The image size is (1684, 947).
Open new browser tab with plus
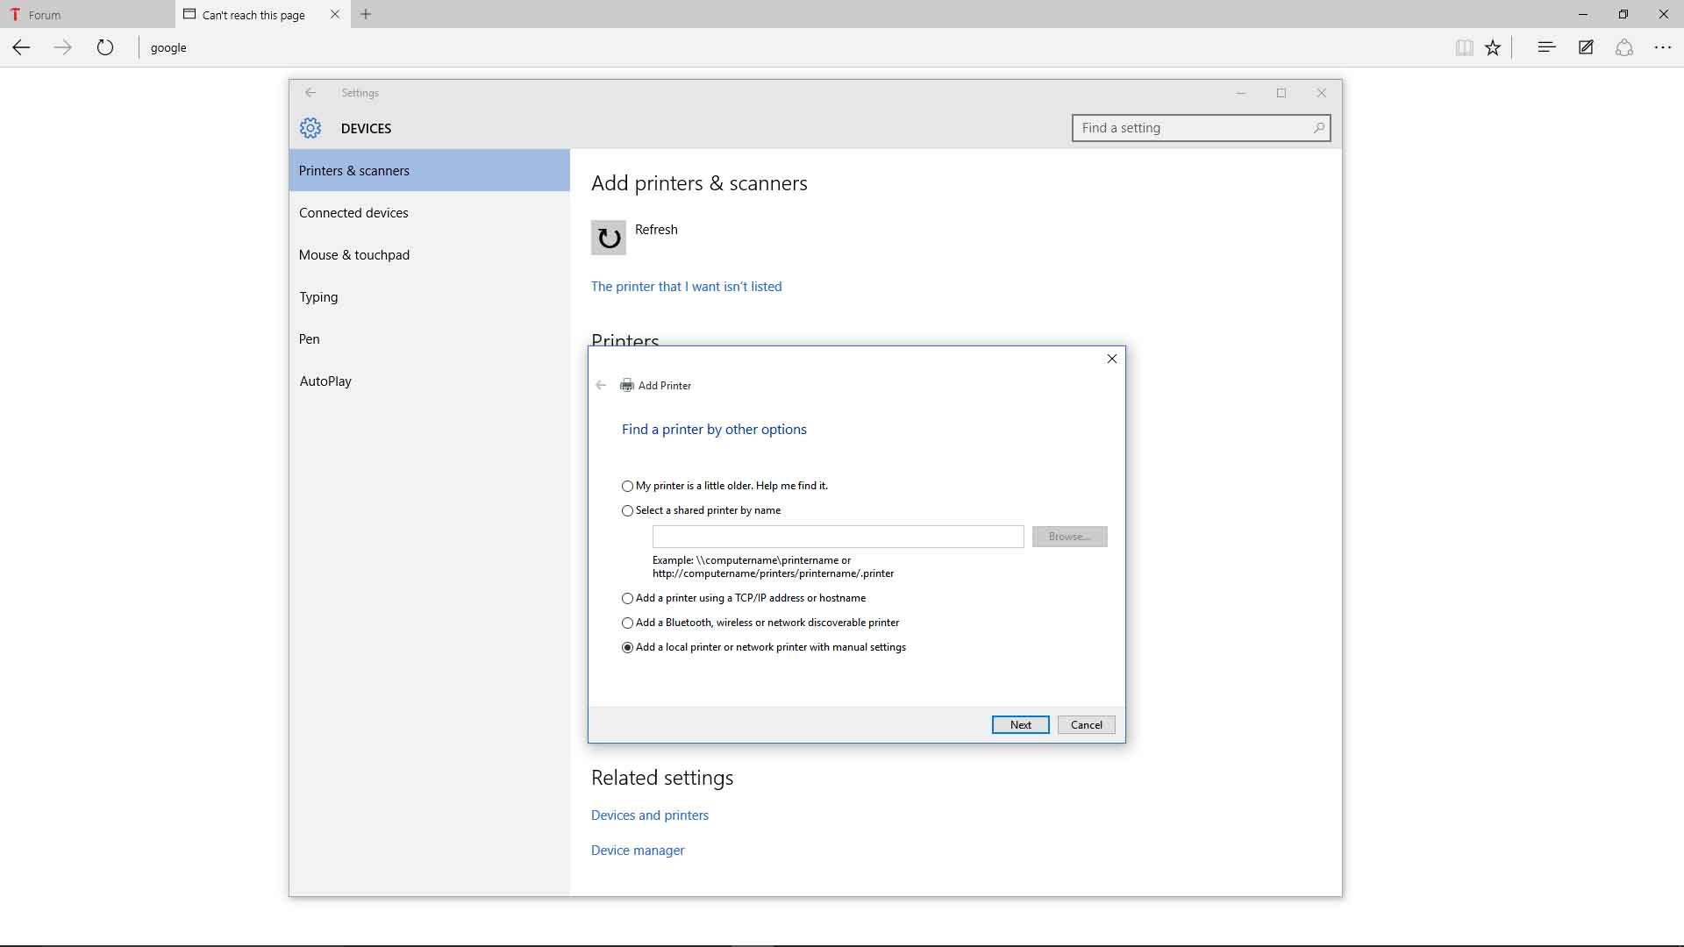366,14
